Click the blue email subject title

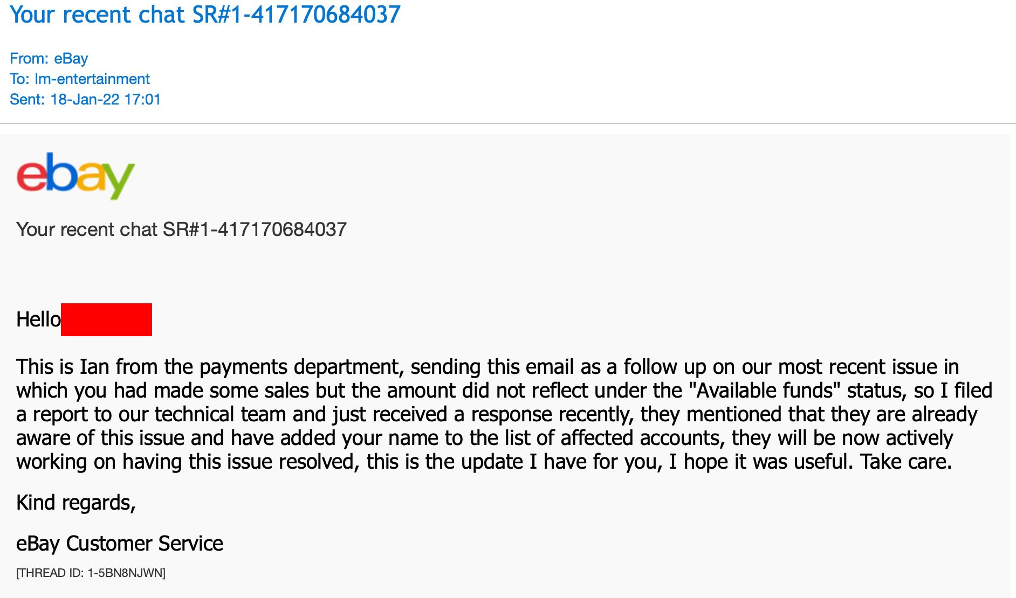(205, 15)
